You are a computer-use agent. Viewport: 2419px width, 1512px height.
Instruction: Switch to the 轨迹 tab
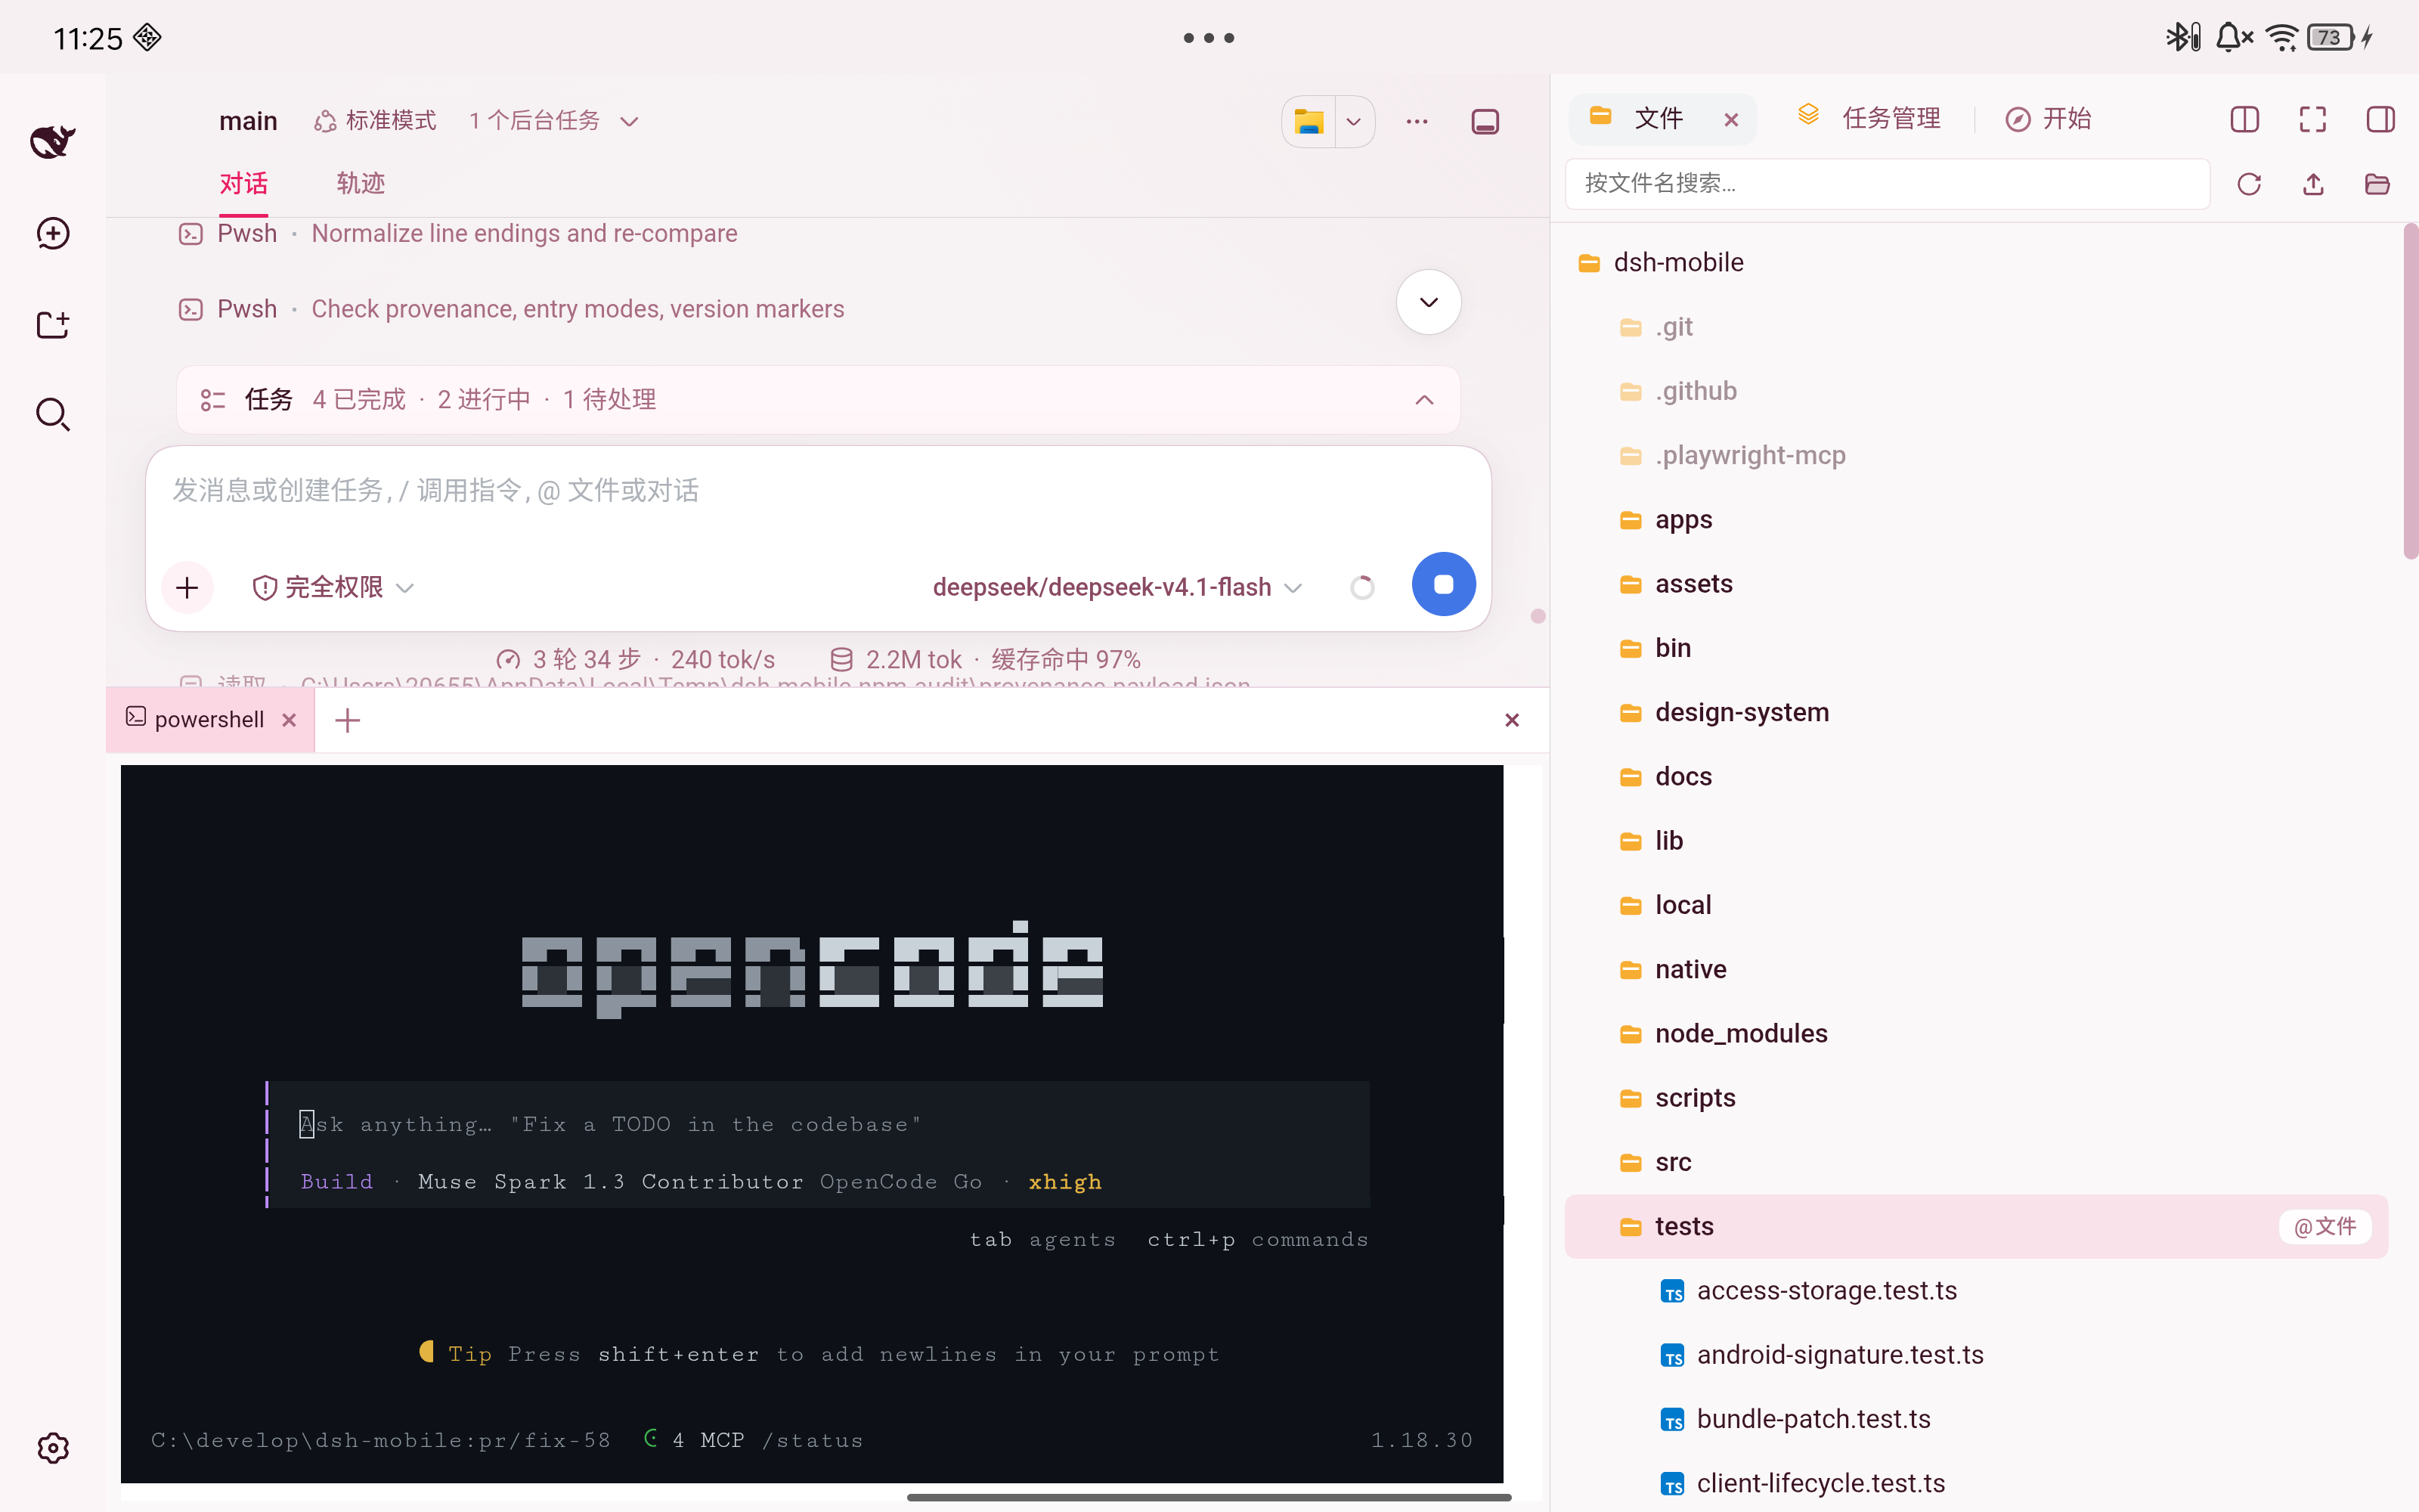coord(361,184)
